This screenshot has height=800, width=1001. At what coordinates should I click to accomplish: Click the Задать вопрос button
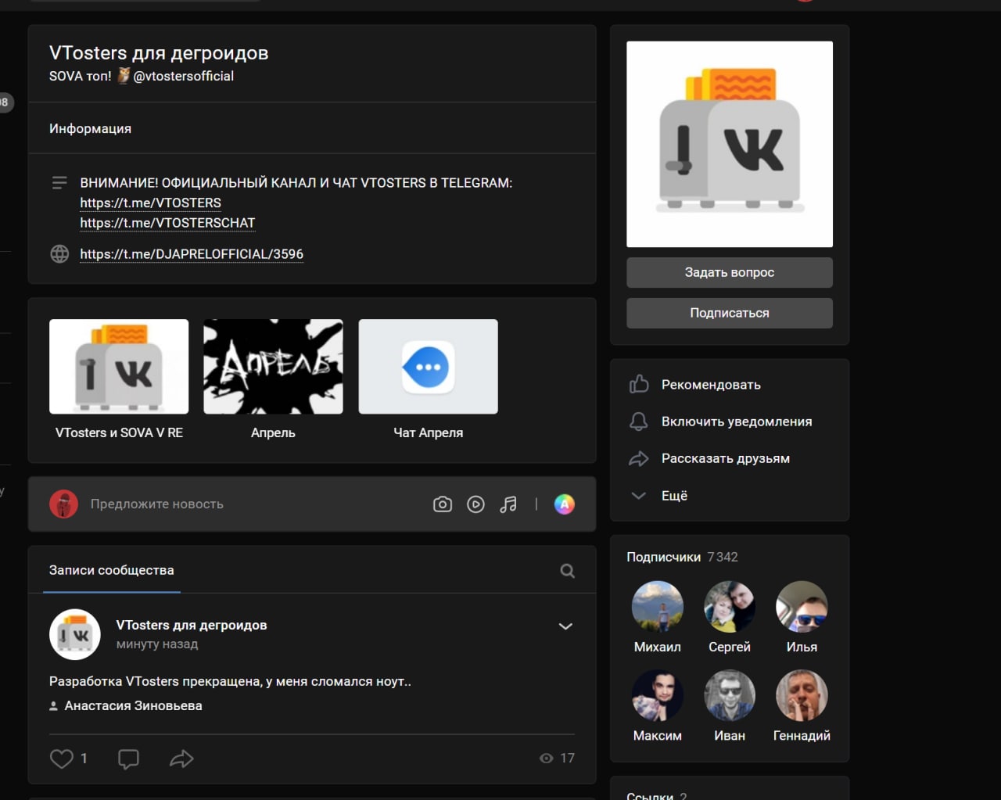tap(730, 272)
